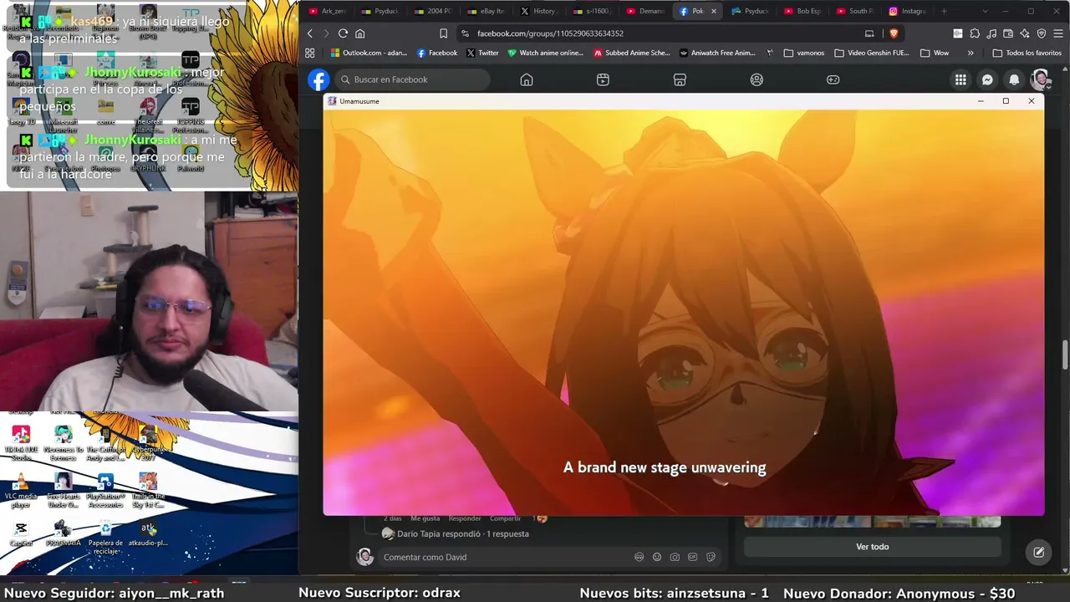The image size is (1070, 602).
Task: Close the active Facebook Pok tab
Action: (x=713, y=11)
